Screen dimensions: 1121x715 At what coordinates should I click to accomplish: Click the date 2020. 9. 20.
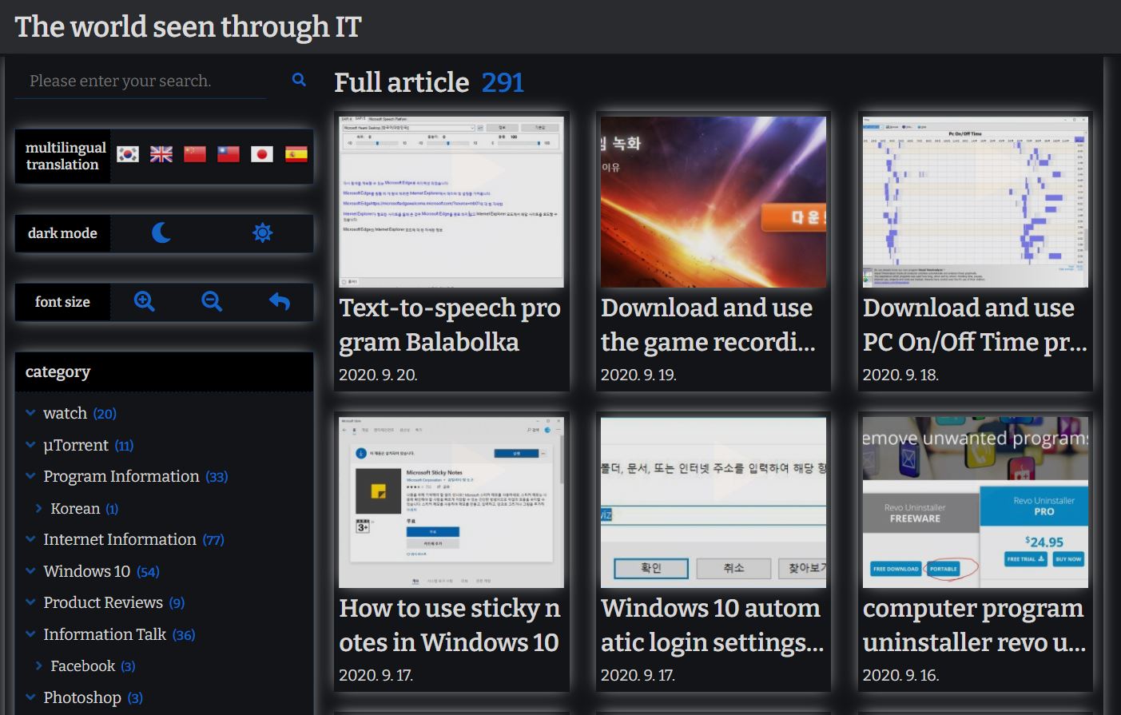pos(378,375)
